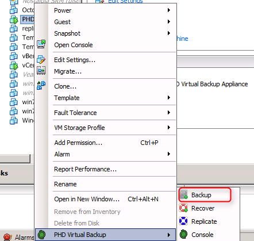Viewport: 254px width, 241px height.
Task: Click the Backup icon in PHD submenu
Action: click(184, 195)
